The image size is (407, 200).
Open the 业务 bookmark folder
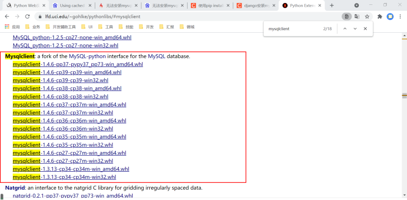[32, 26]
